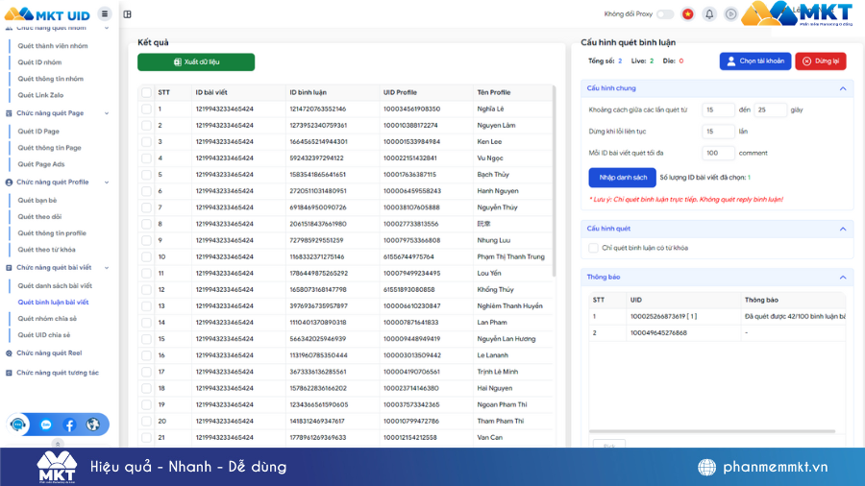
Task: Collapse the Cấu hình chung section
Action: click(842, 88)
